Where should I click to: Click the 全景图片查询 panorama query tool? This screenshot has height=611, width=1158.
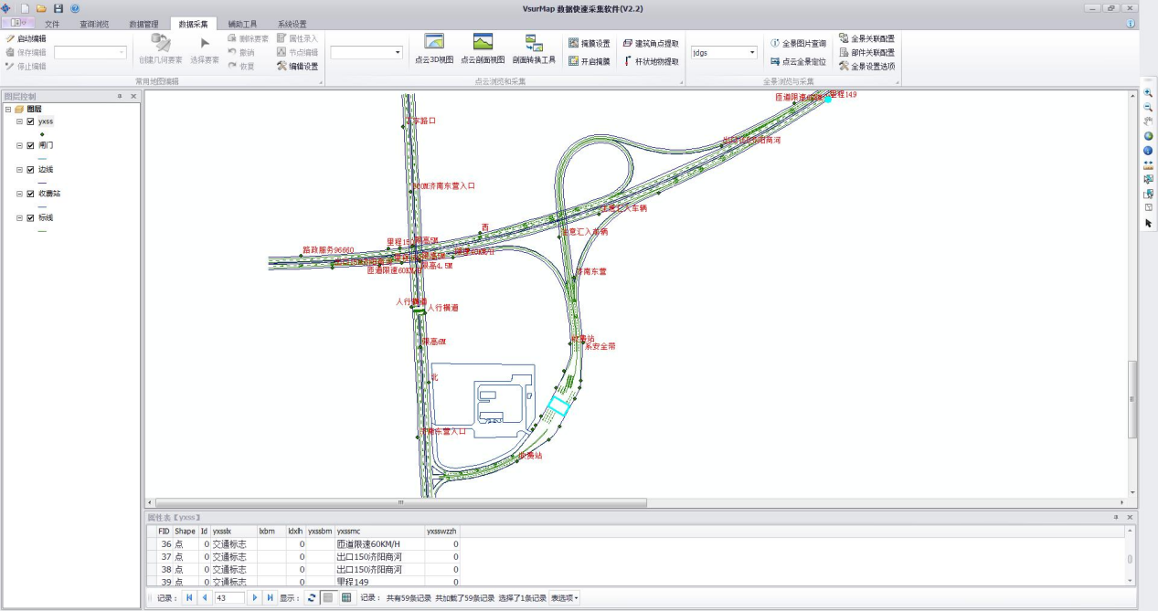tap(798, 43)
